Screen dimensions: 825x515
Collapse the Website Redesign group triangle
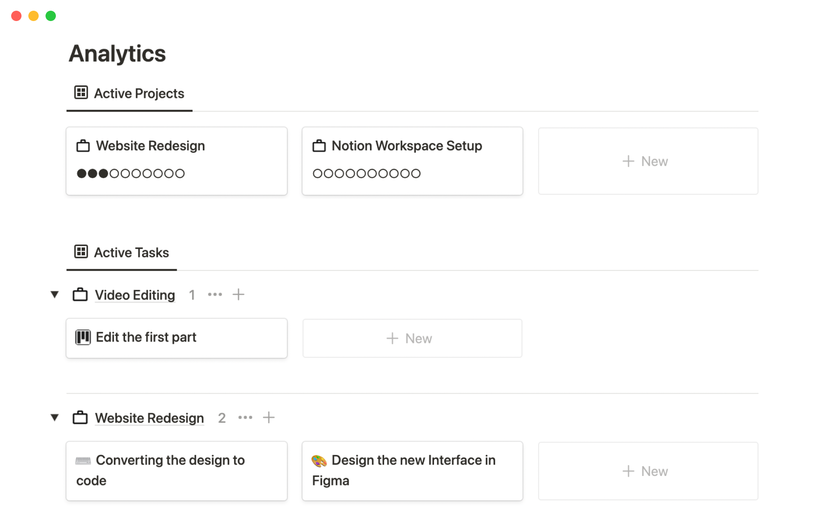55,418
